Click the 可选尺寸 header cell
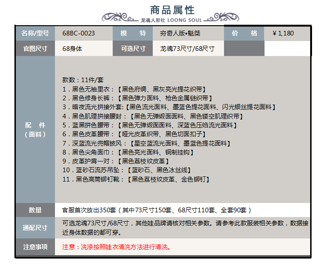326x266 pixels. (133, 48)
